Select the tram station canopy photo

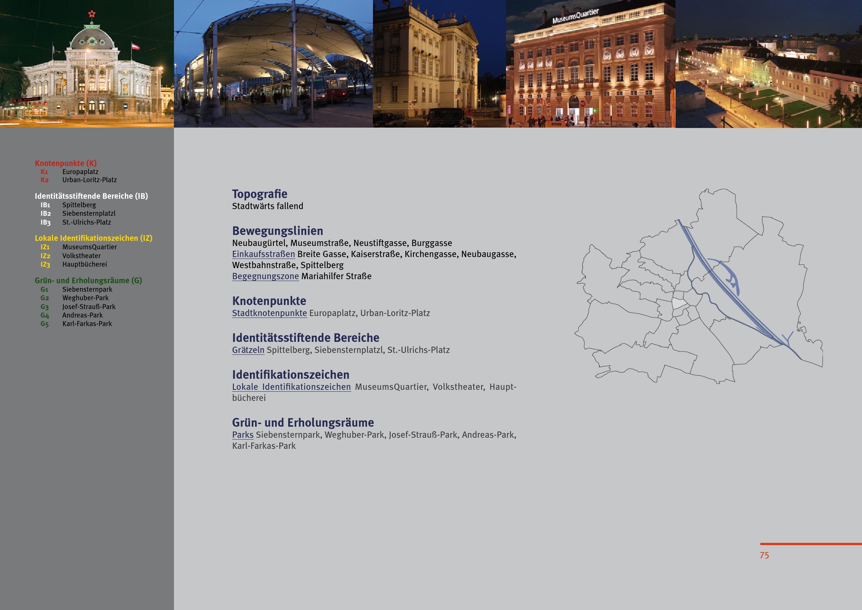(273, 64)
